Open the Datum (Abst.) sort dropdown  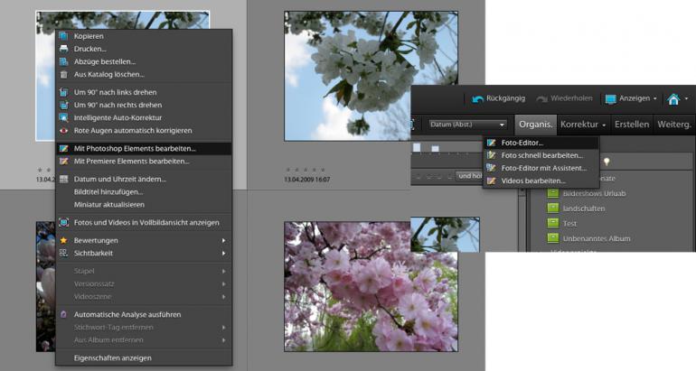coord(466,124)
